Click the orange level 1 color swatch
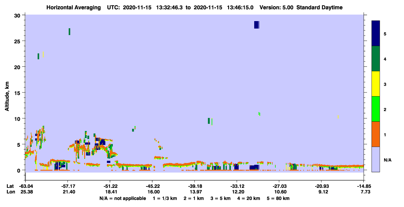 click(x=376, y=134)
